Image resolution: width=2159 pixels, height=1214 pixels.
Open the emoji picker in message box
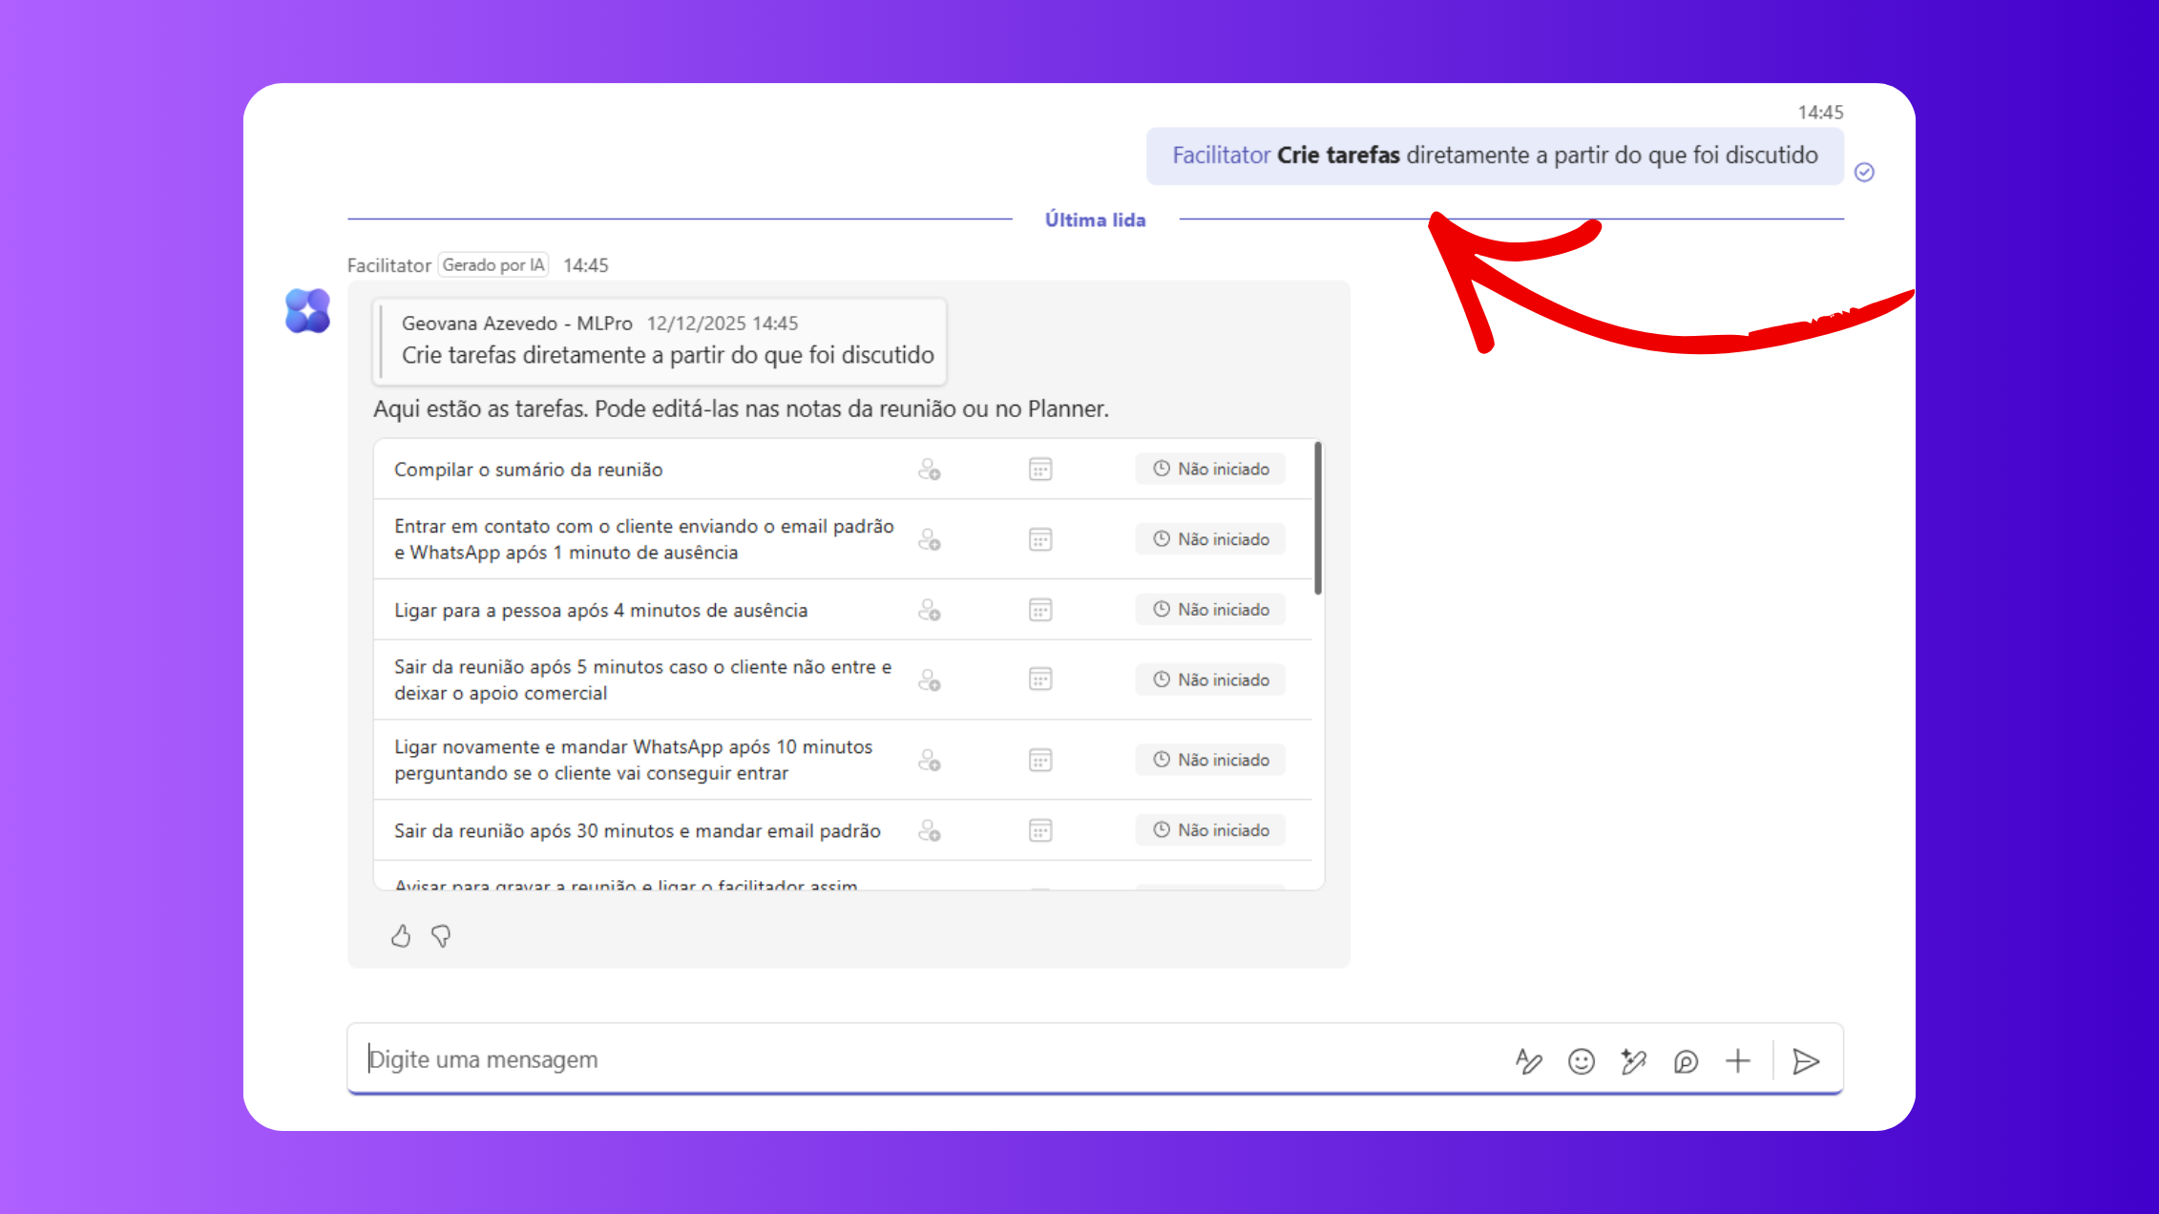click(x=1581, y=1061)
